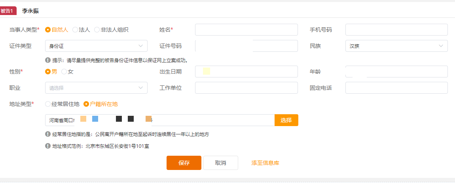455x183 pixels.
Task: Click the 手机号码 input field
Action: point(396,30)
